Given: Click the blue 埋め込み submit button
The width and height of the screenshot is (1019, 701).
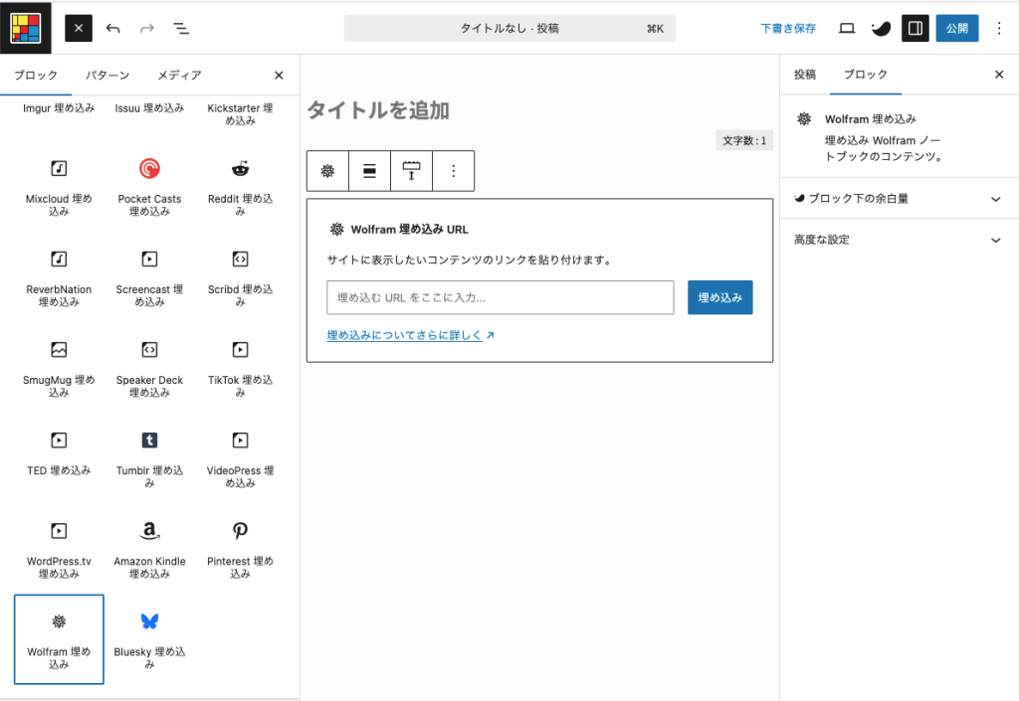Looking at the screenshot, I should coord(719,297).
